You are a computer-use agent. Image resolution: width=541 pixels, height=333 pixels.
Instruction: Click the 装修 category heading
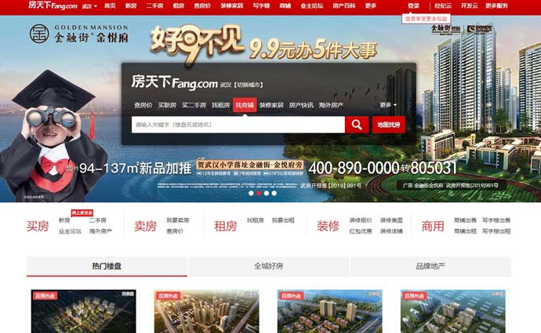coord(328,226)
